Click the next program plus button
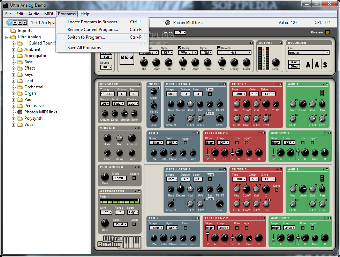The width and height of the screenshot is (340, 257). [20, 23]
